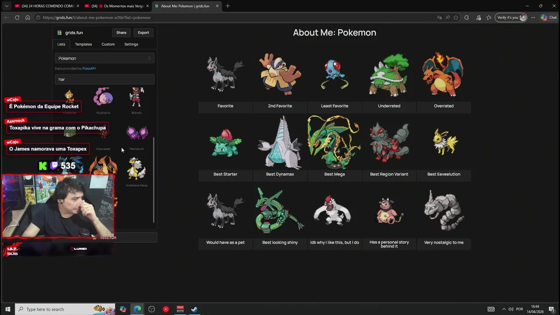Click the Export button
This screenshot has height=315, width=560.
143,33
